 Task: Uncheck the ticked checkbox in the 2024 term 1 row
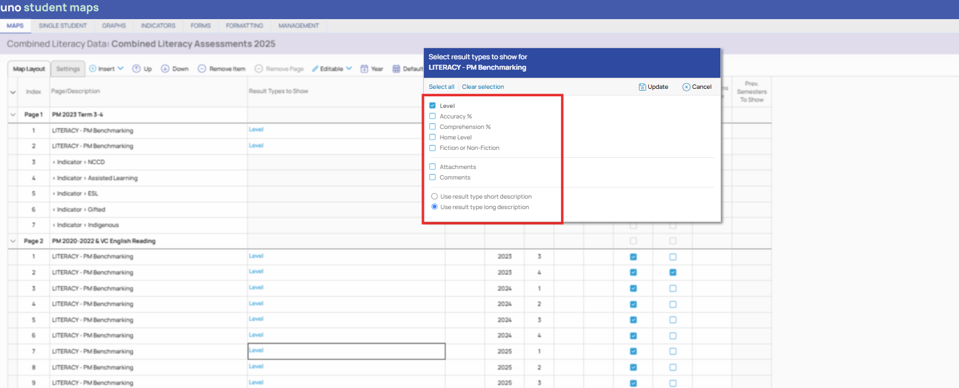pos(633,288)
